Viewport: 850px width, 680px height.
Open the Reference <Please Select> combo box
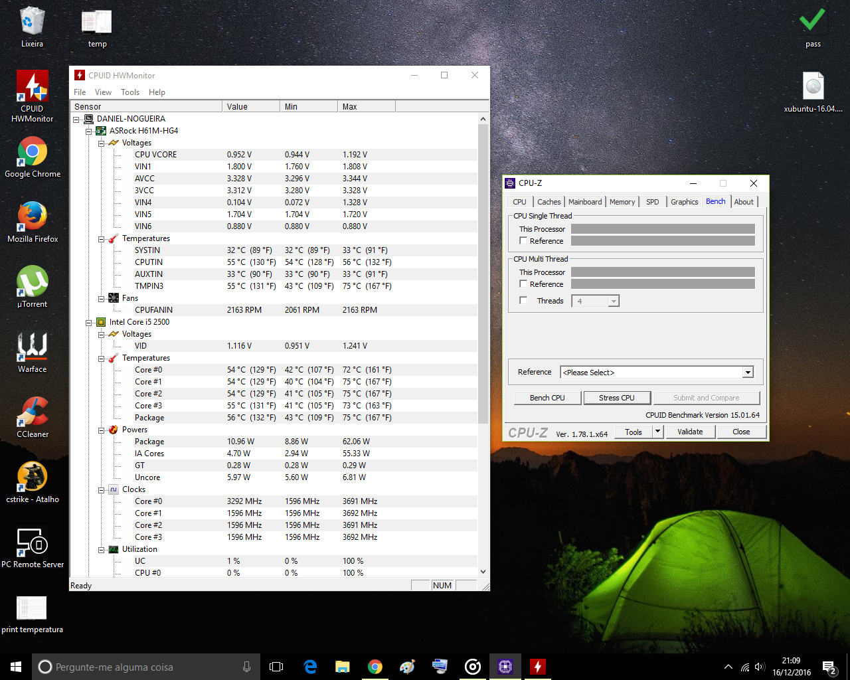pos(657,373)
